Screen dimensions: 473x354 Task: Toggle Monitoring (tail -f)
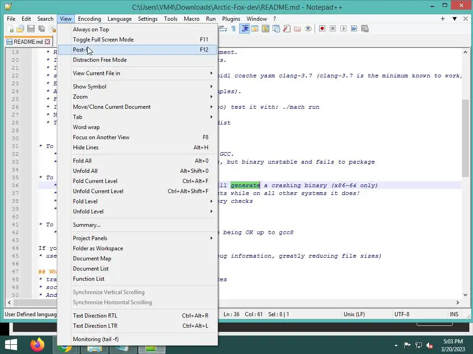[x=138, y=339]
